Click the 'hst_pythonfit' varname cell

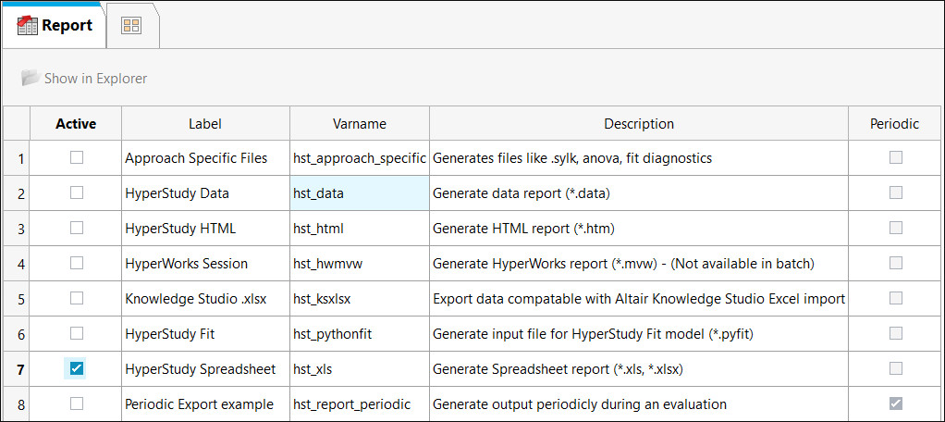pos(360,333)
